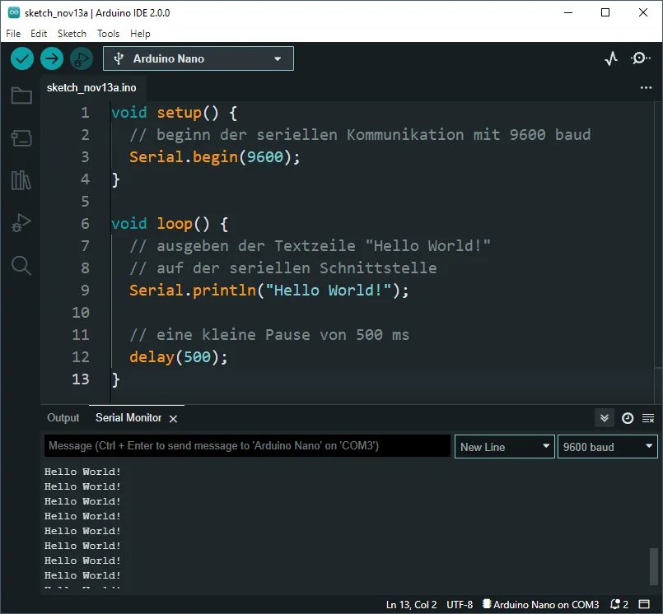Change the 9600 baud rate dropdown
The width and height of the screenshot is (663, 614).
tap(607, 446)
